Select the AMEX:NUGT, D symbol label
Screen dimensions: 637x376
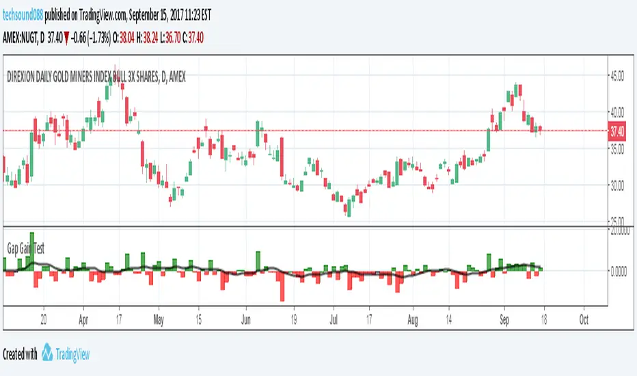(23, 38)
